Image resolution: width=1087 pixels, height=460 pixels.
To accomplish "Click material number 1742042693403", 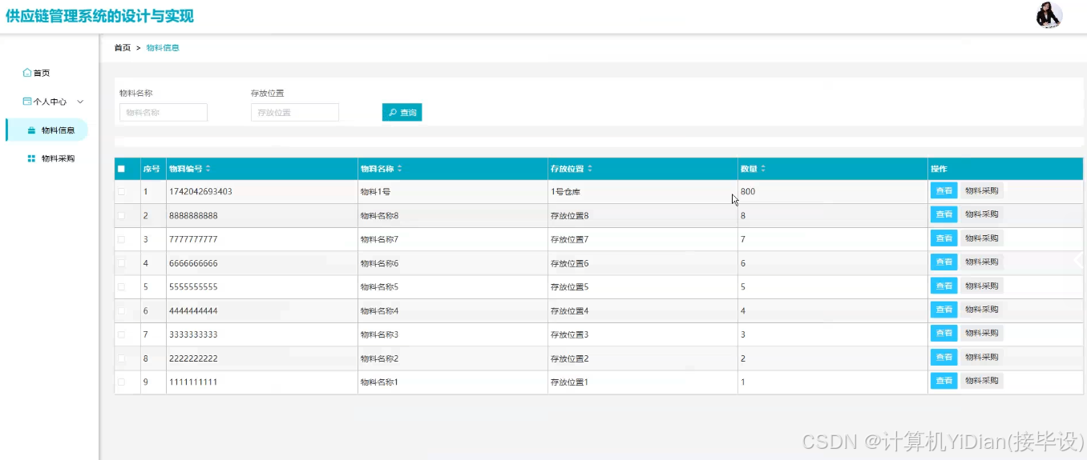I will [200, 192].
